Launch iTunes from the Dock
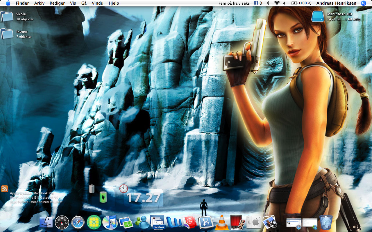The width and height of the screenshot is (372, 232). pos(110,222)
